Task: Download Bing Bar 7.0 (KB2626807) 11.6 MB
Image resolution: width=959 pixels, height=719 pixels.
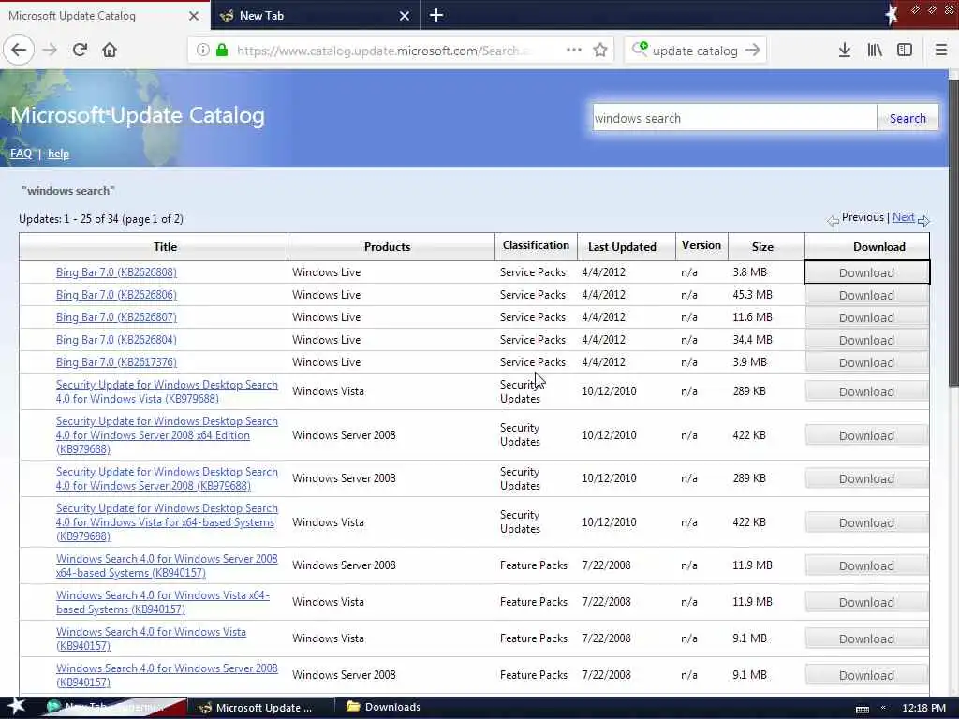Action: [866, 318]
